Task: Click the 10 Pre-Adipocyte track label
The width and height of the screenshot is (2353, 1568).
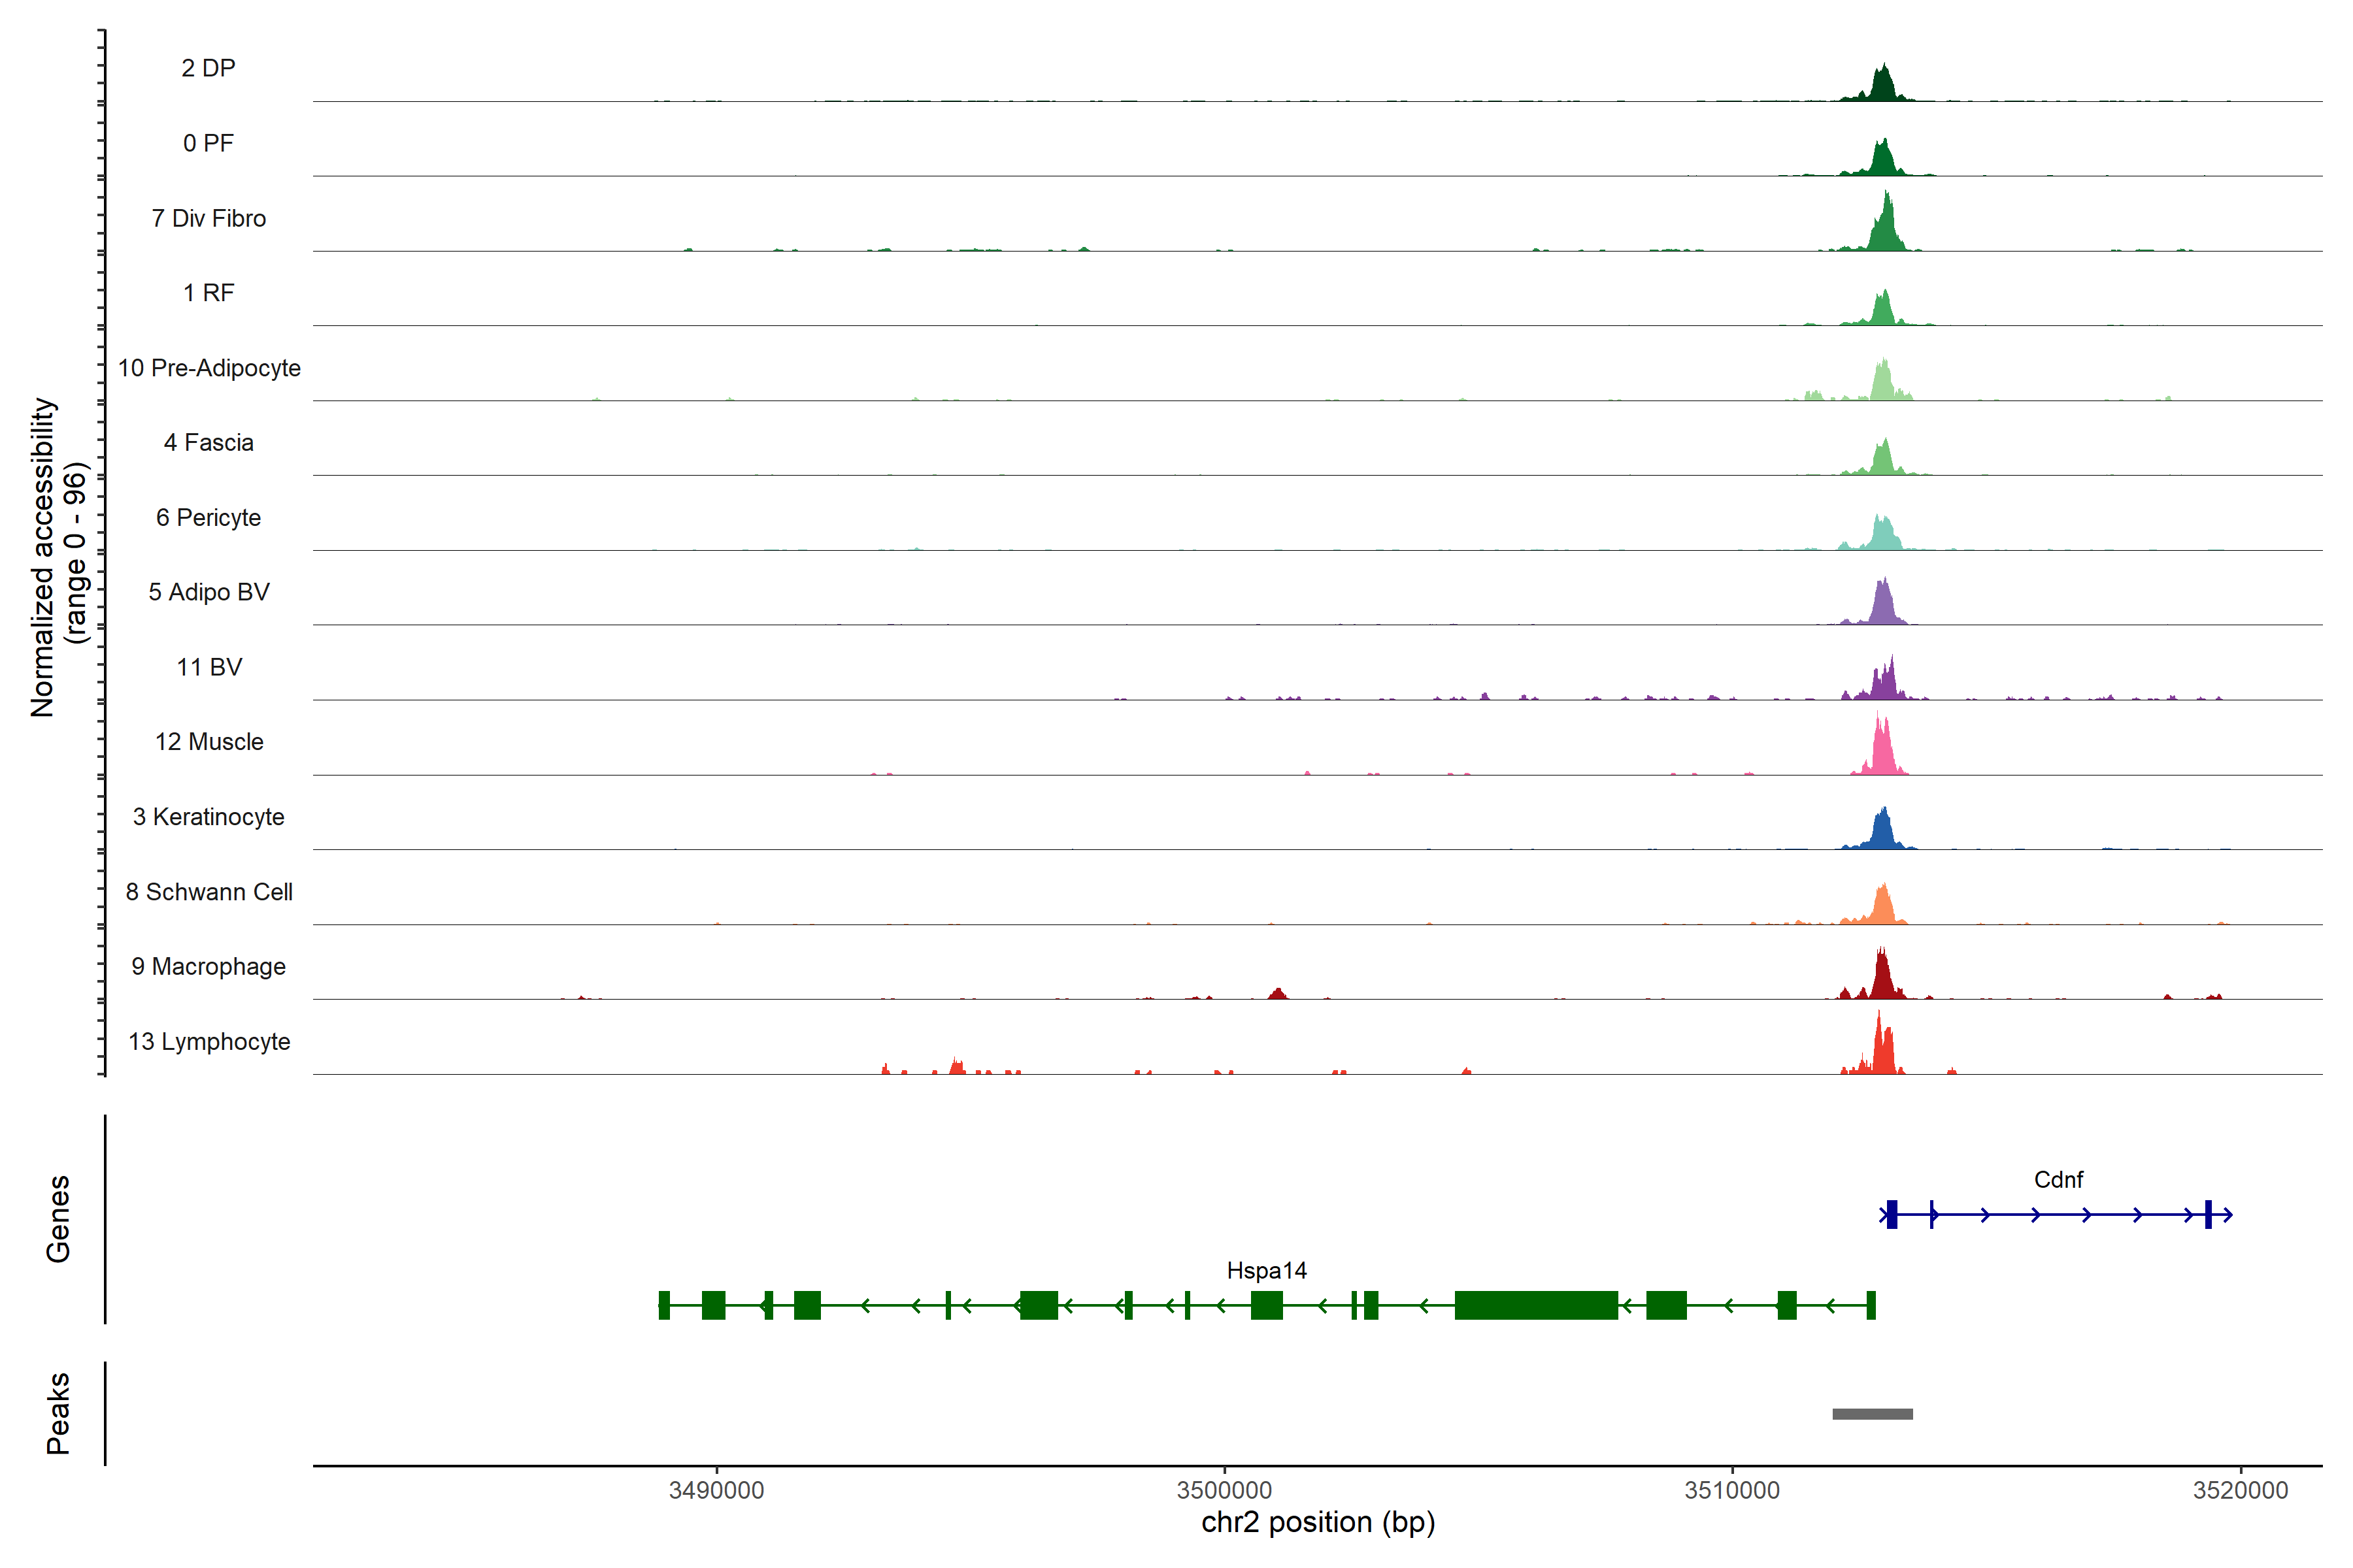Action: 208,368
